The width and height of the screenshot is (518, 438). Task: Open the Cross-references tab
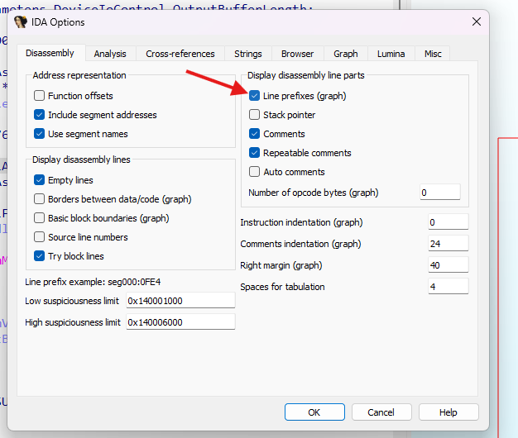pyautogui.click(x=180, y=54)
